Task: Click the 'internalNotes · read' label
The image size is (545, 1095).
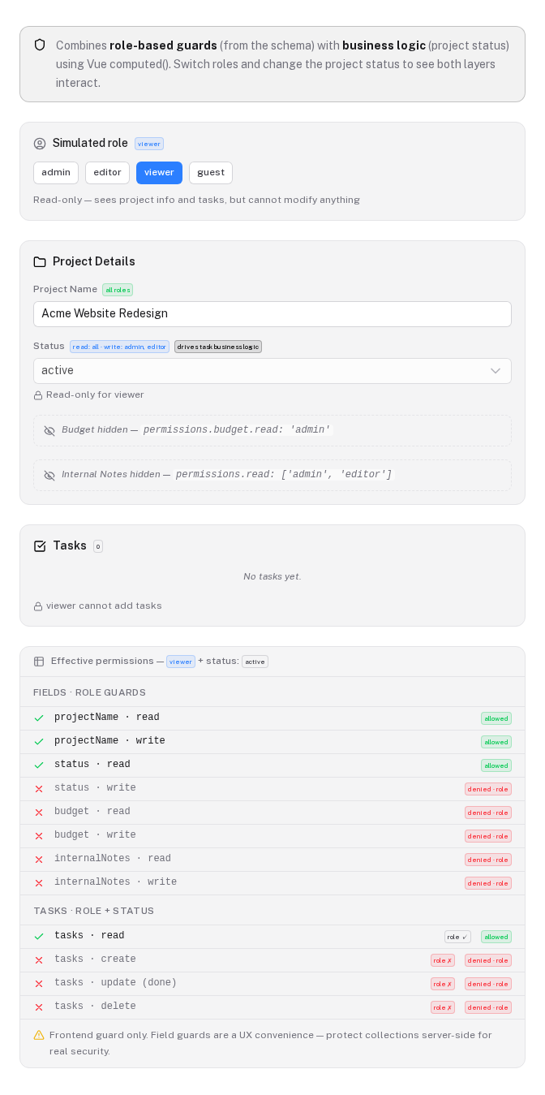Action: (113, 860)
